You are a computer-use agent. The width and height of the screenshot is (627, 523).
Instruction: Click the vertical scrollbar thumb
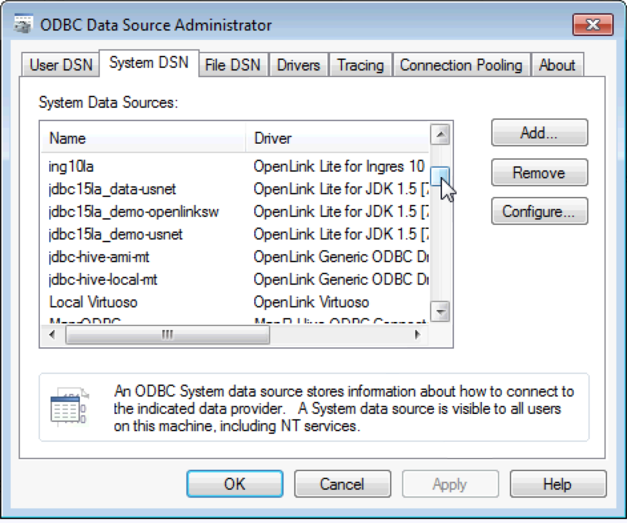[439, 176]
